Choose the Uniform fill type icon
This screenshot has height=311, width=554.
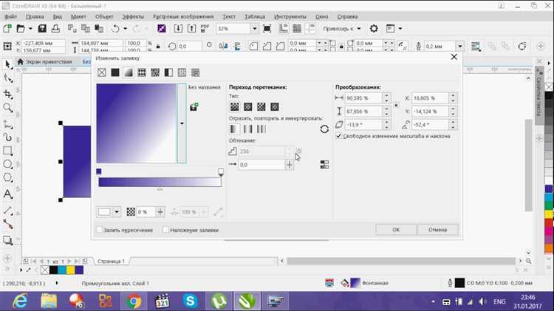(x=115, y=72)
